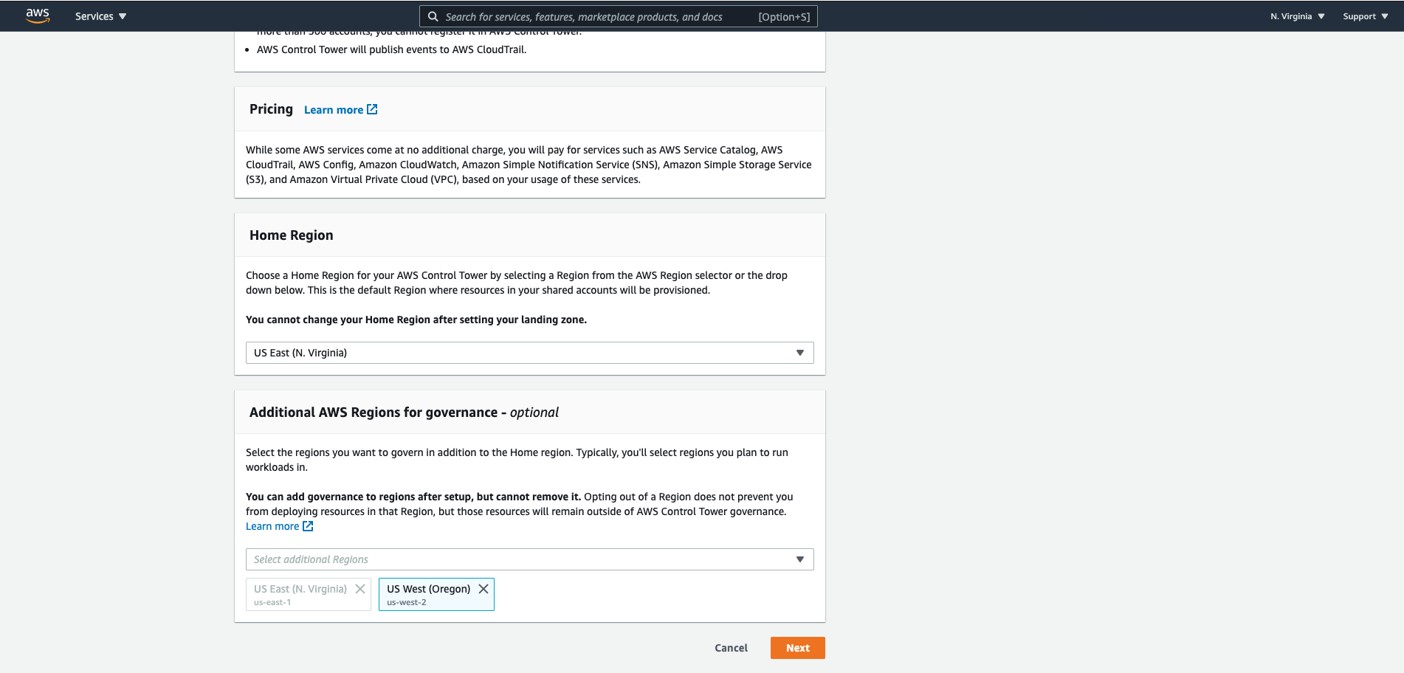Focus the services search field
Image resolution: width=1404 pixels, height=673 pixels.
[x=619, y=16]
